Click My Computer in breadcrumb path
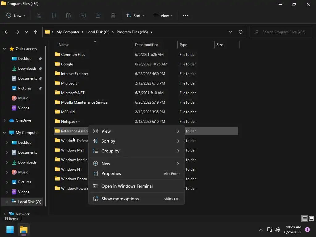The width and height of the screenshot is (316, 237). click(x=68, y=32)
